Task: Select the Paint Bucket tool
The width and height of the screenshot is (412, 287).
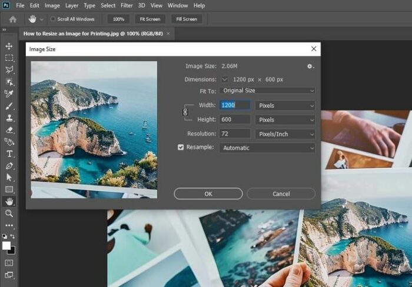Action: [9, 142]
